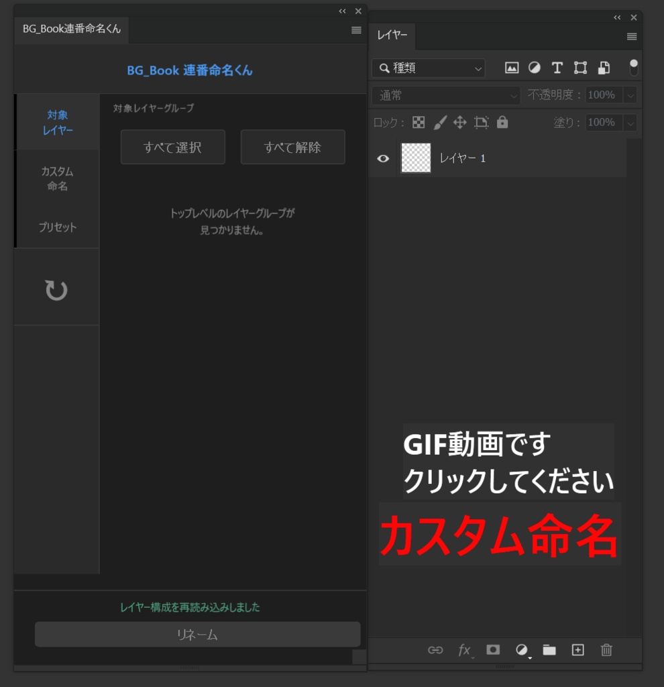The height and width of the screenshot is (687, 664).
Task: Select the レイヤー panel tab
Action: pyautogui.click(x=392, y=35)
